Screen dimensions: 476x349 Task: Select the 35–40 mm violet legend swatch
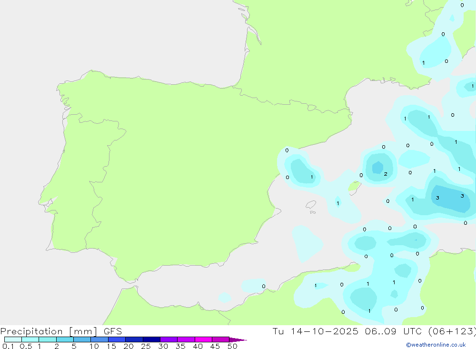[x=186, y=339]
